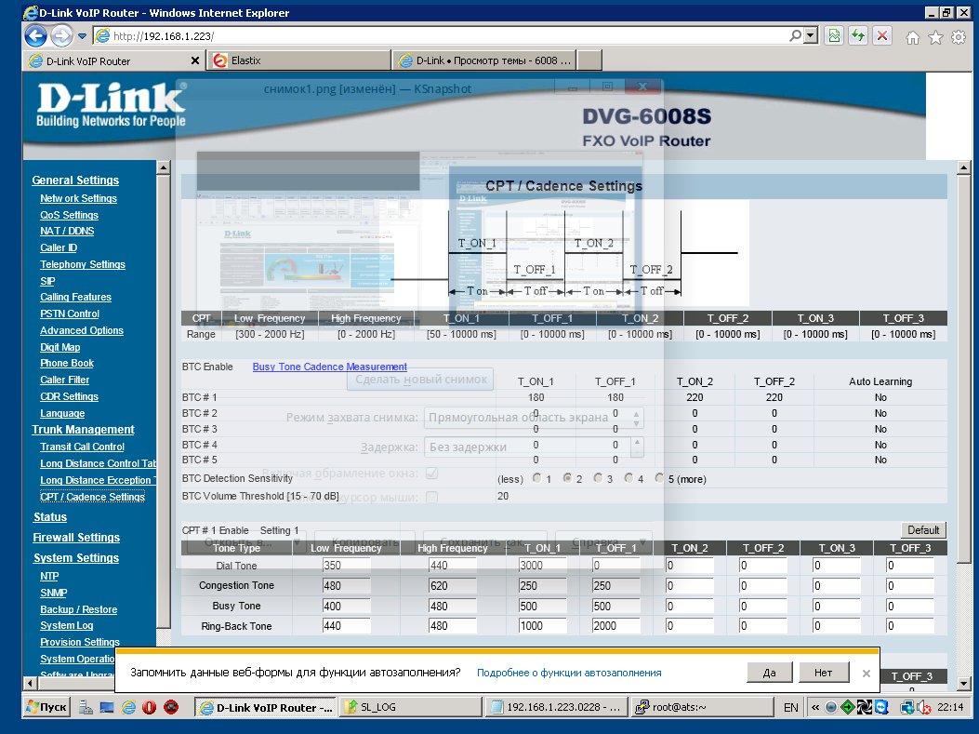Viewport: 979px width, 734px height.
Task: Click the network quick-launch icon in the taskbar
Action: tap(86, 707)
